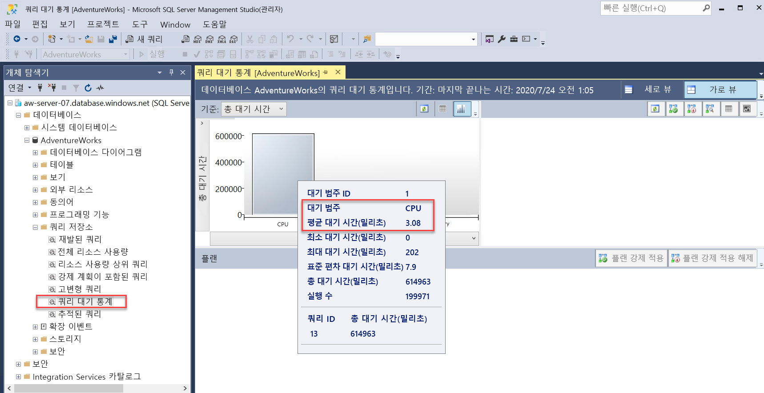This screenshot has height=393, width=764.
Task: Select the CPU bar in wait chart
Action: [283, 174]
